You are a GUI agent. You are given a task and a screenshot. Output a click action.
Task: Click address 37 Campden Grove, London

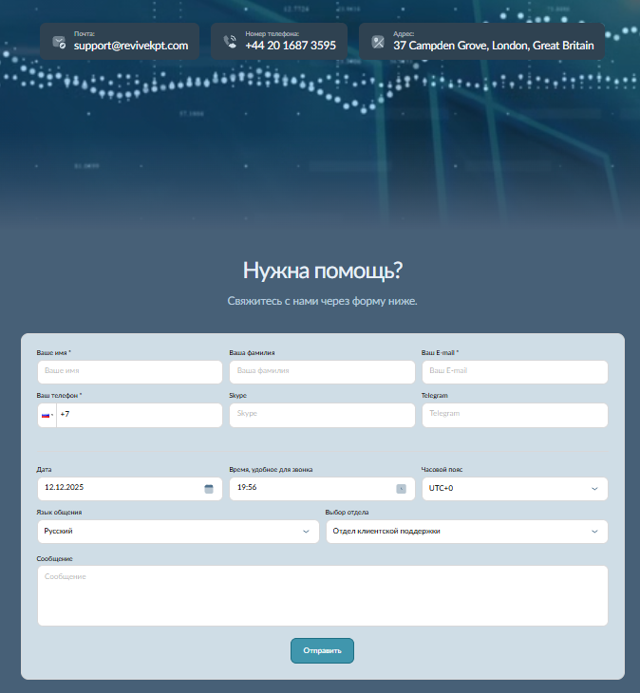[x=493, y=46]
